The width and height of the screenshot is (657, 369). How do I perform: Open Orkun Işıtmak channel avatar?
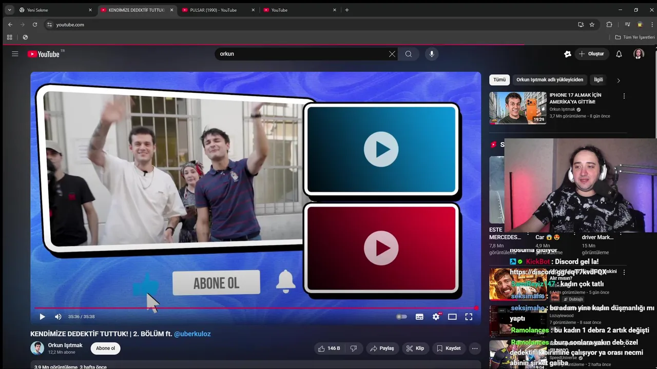[37, 348]
